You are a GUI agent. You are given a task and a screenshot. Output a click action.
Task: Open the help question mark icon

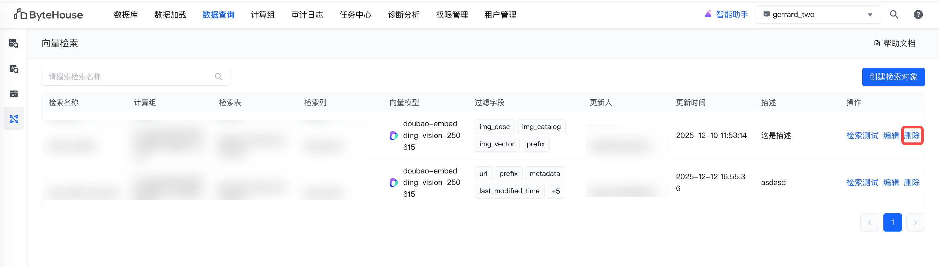click(918, 15)
